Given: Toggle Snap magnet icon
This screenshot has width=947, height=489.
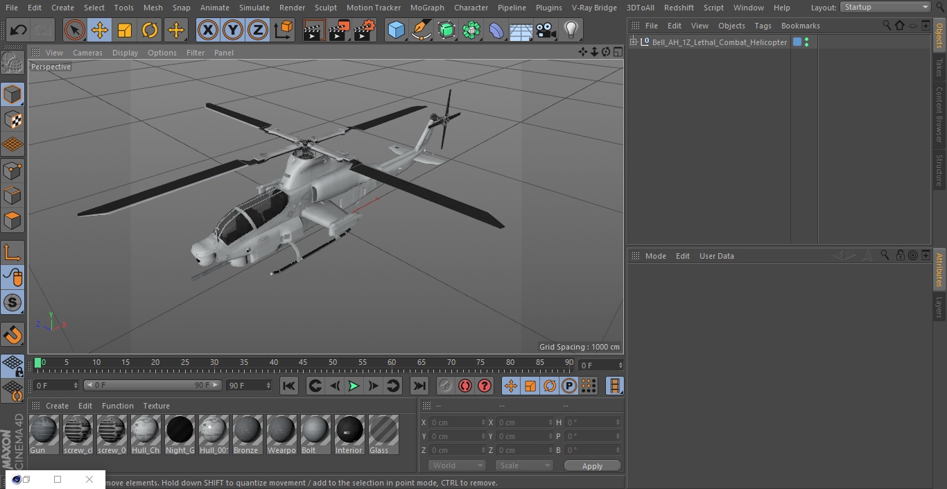Looking at the screenshot, I should 12,334.
